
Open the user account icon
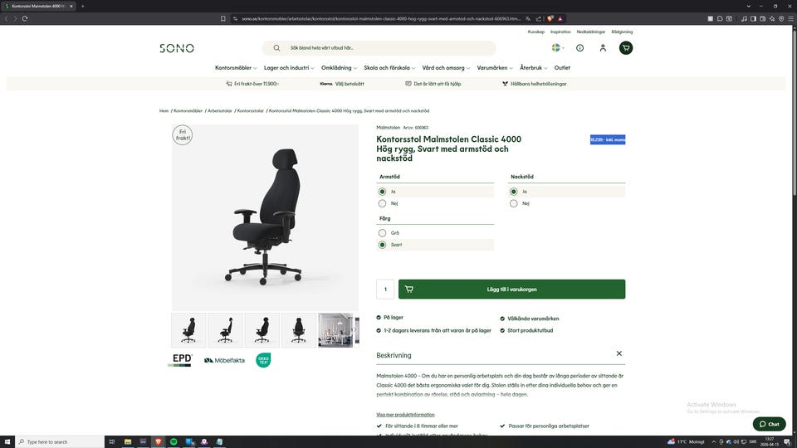(603, 48)
